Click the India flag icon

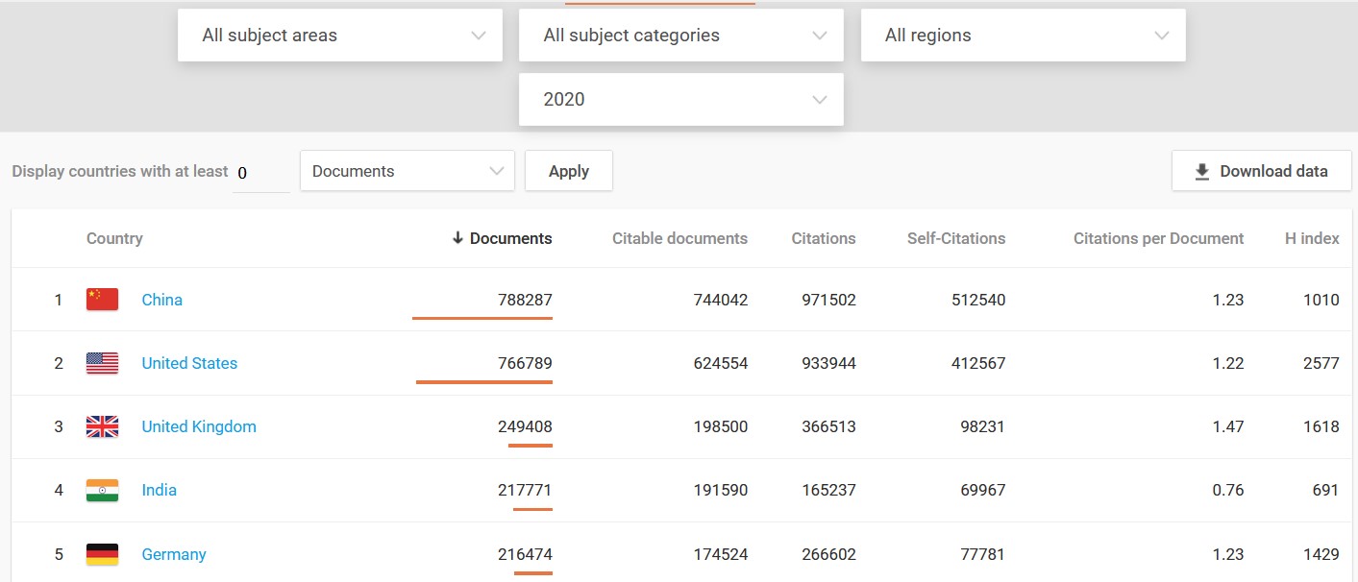pyautogui.click(x=102, y=490)
